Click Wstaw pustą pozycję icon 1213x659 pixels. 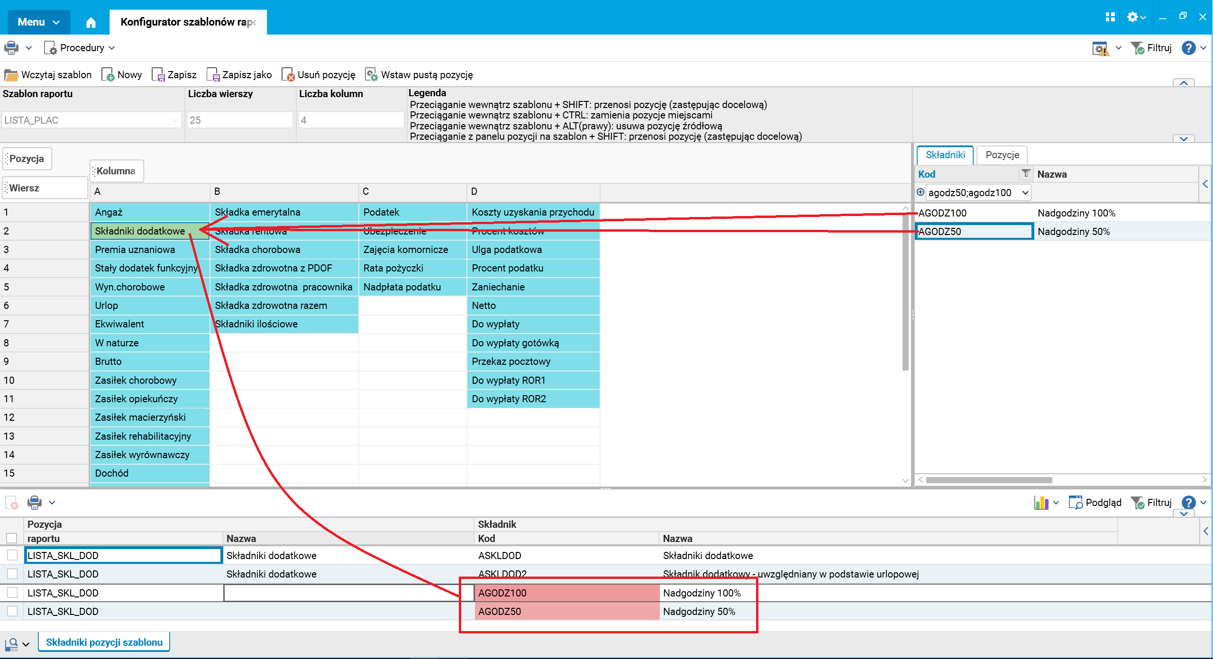(371, 75)
